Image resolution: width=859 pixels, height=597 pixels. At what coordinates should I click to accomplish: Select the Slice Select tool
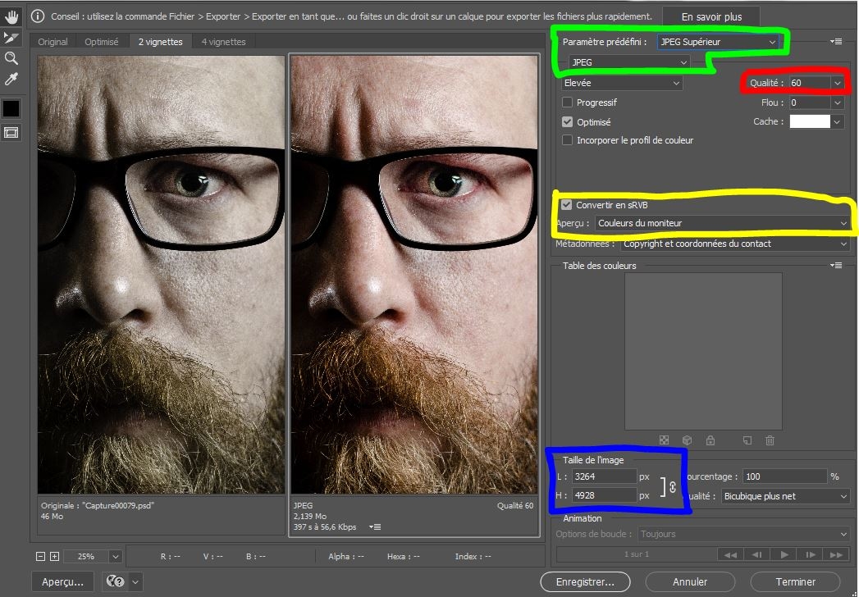11,37
